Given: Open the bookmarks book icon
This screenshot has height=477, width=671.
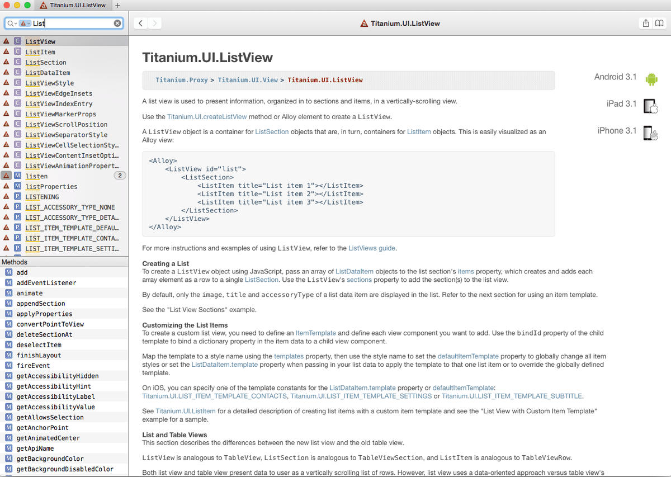Looking at the screenshot, I should click(x=659, y=23).
